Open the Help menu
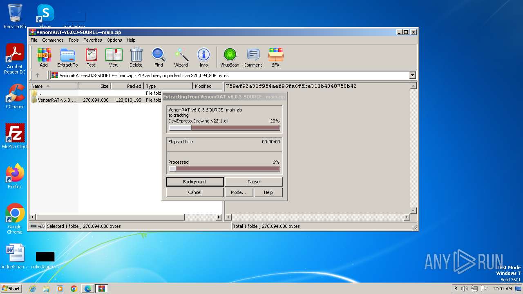Viewport: 523px width, 294px height. [131, 40]
